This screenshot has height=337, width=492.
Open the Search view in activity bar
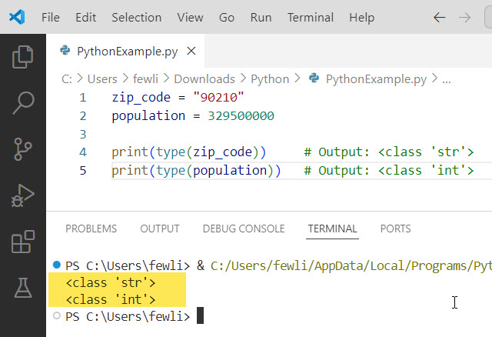[x=23, y=102]
